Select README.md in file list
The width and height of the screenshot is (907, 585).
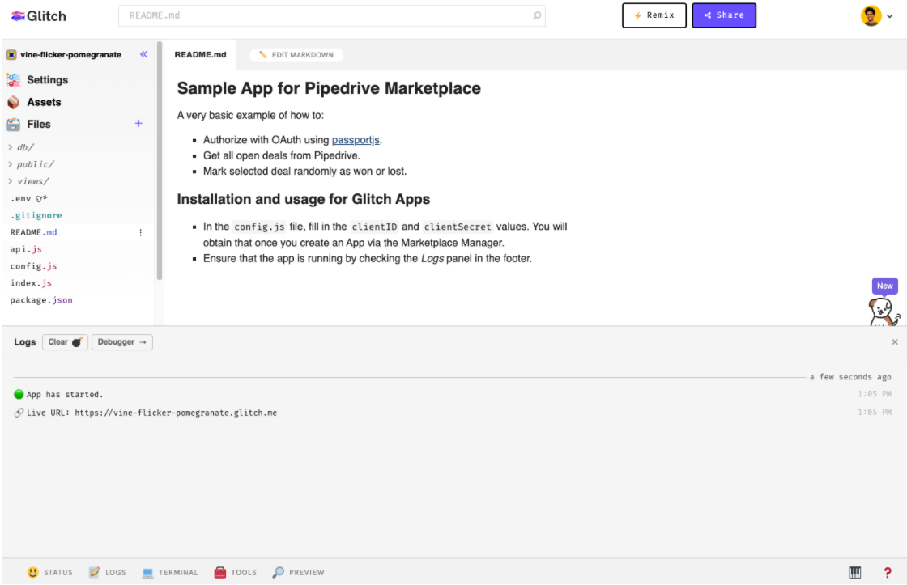click(33, 232)
